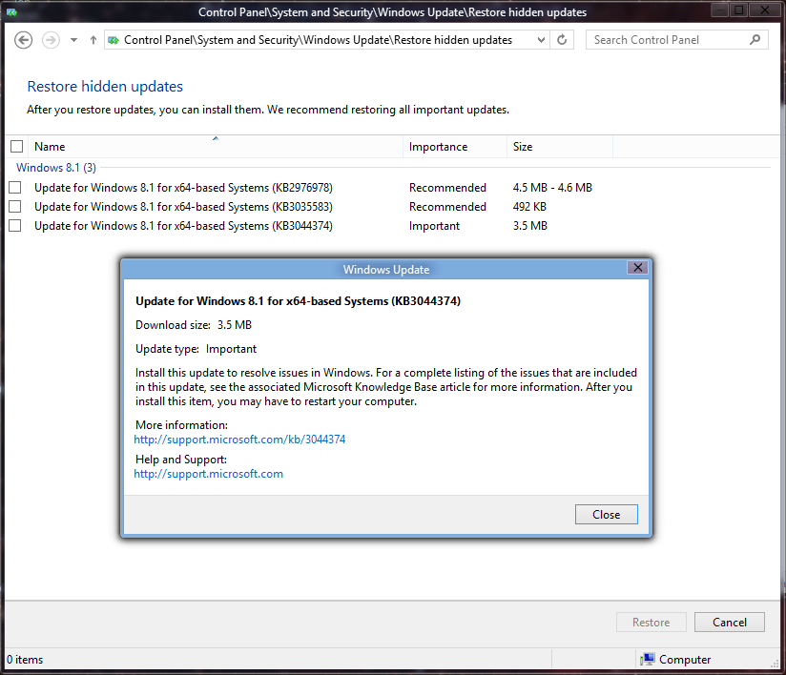Check the KB3044374 update checkbox
This screenshot has height=675, width=786.
[15, 226]
